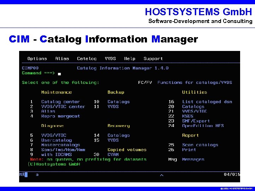255x191 pixels.
Task: Select option 6 Usercatalog
Action: coord(51,140)
